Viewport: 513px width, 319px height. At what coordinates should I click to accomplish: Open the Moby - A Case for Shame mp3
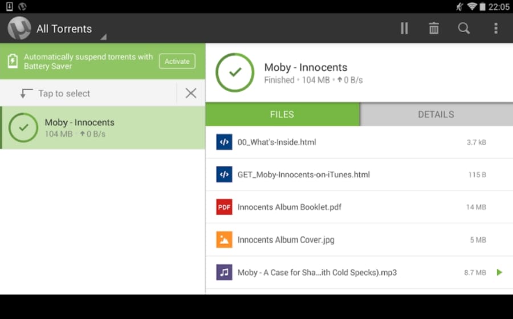point(359,272)
